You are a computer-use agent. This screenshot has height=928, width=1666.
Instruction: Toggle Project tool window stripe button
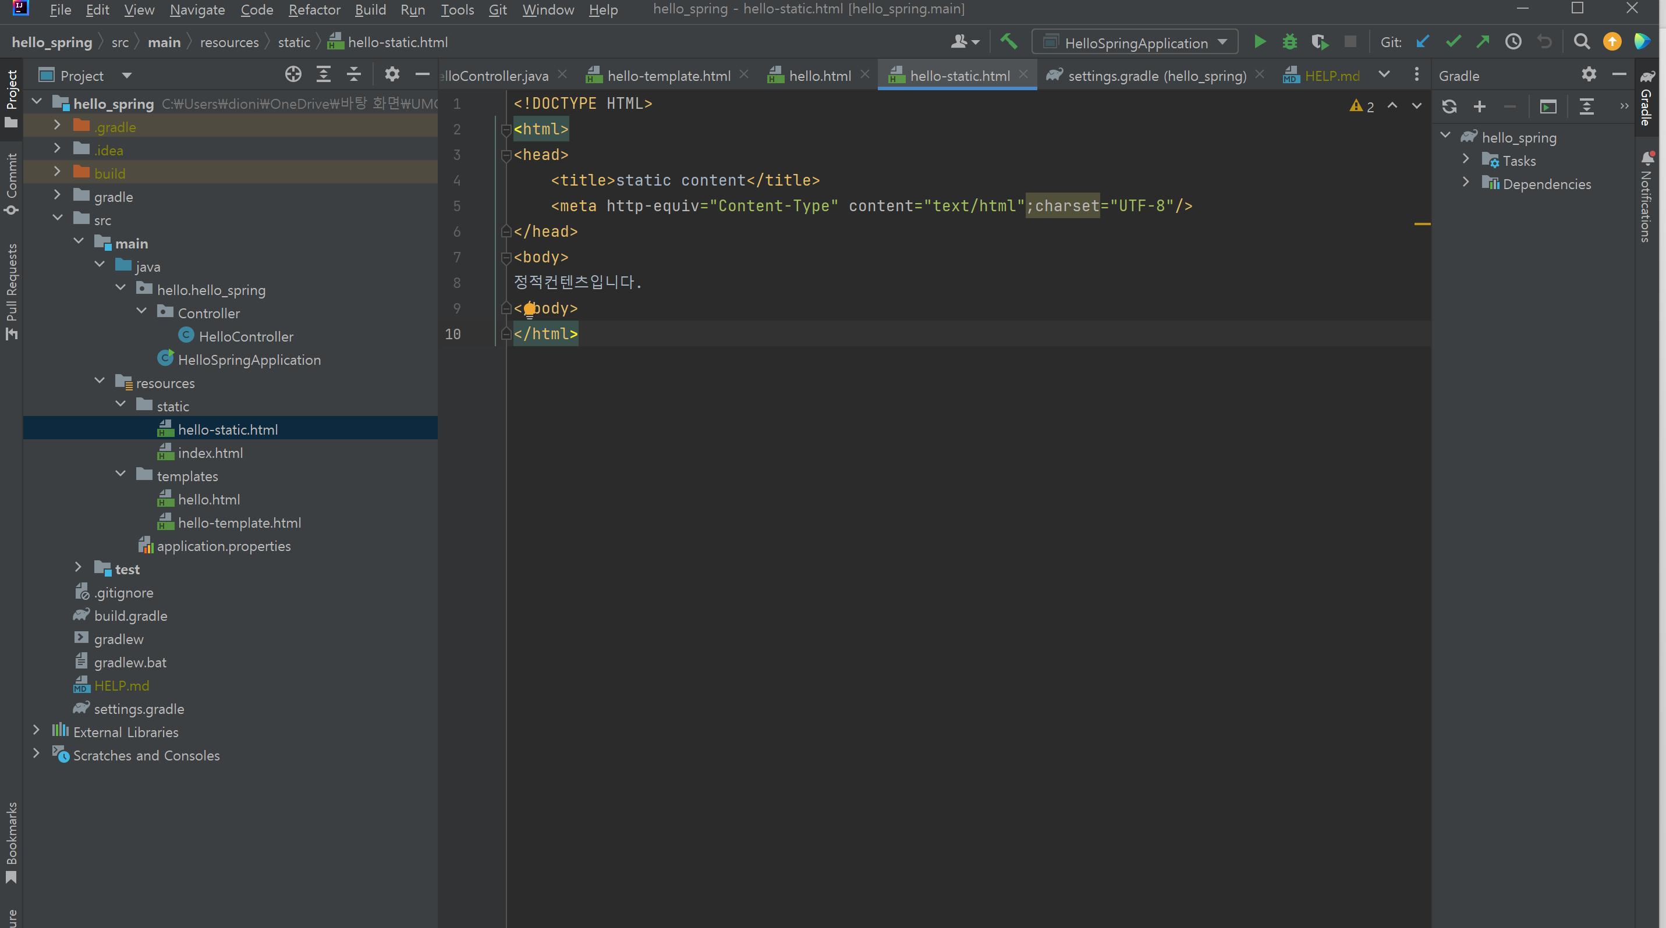11,98
